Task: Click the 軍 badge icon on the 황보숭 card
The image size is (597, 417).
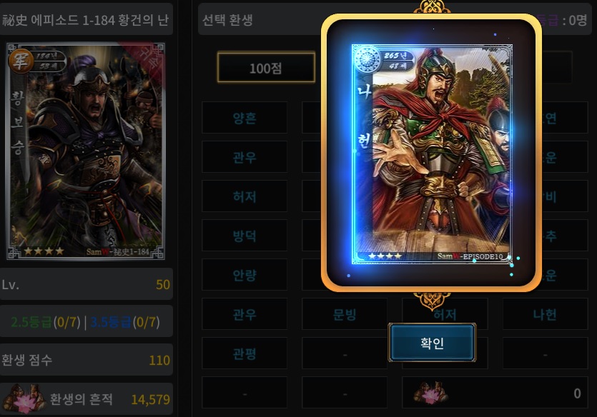Action: [20, 61]
